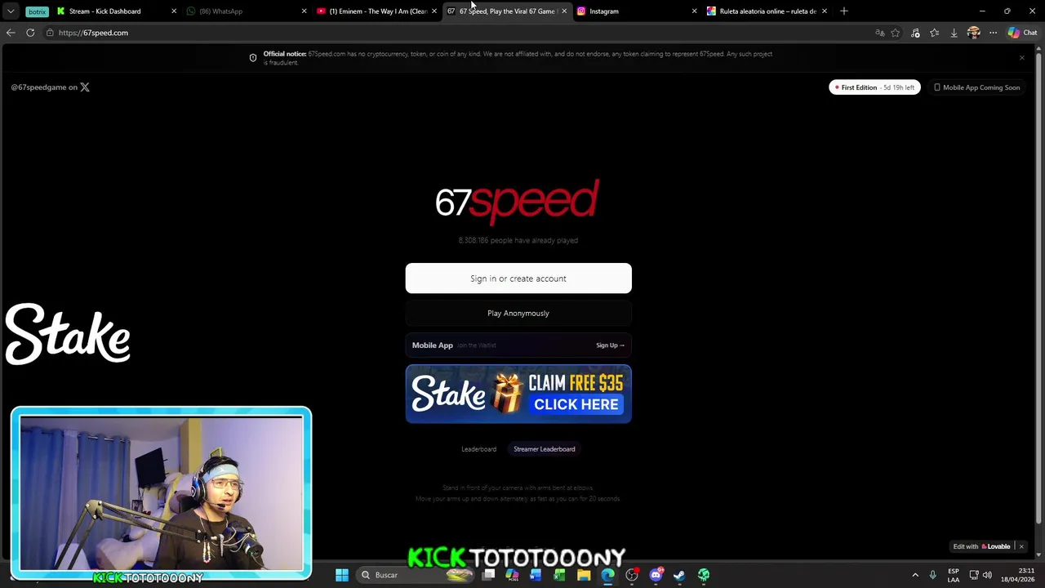Close the Instagram tab

click(x=694, y=11)
